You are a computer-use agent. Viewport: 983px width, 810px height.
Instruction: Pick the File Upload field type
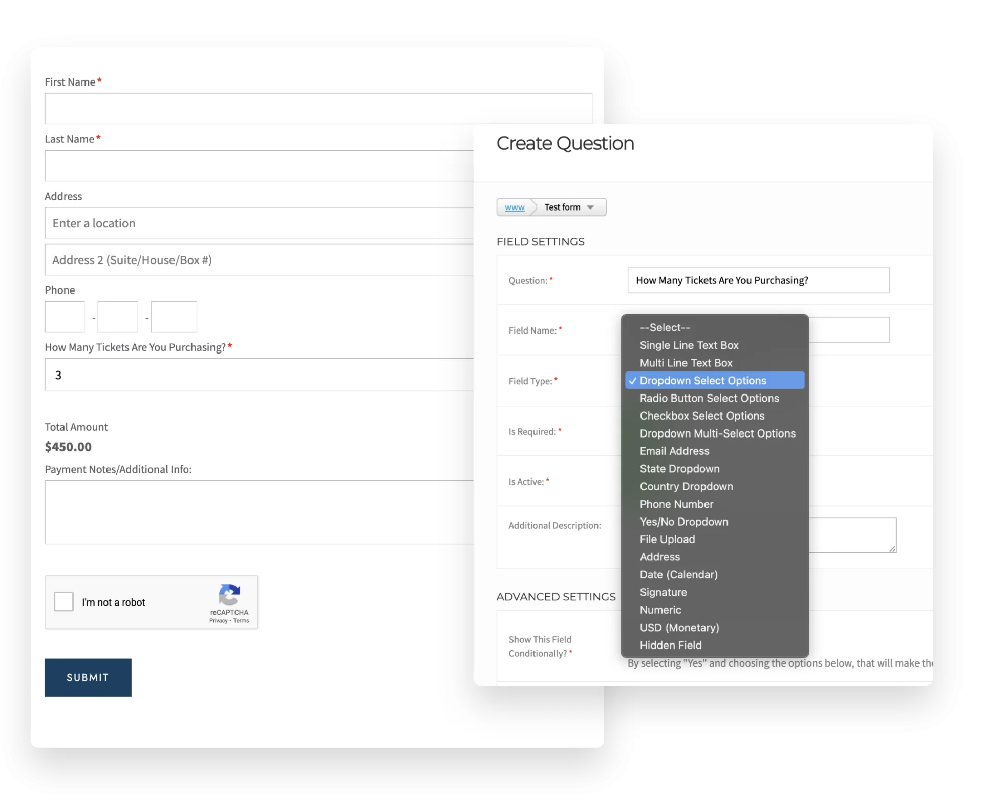[x=667, y=539]
